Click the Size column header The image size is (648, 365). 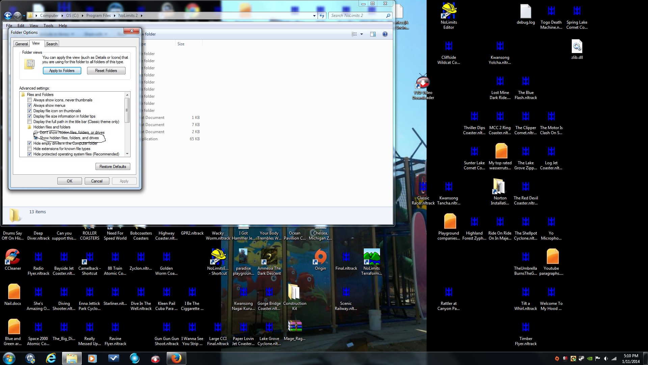point(189,44)
